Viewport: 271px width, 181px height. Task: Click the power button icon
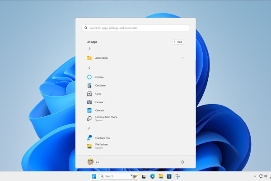pyautogui.click(x=182, y=162)
